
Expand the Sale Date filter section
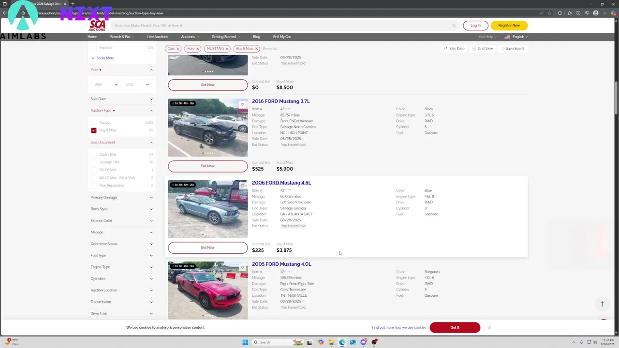tap(122, 99)
